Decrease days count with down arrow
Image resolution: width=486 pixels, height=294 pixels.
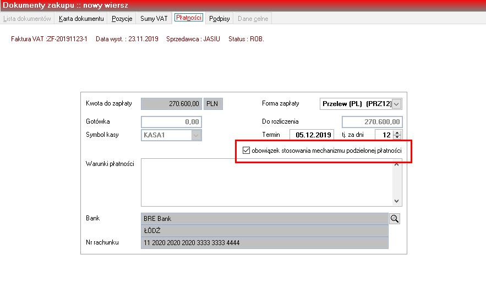[397, 137]
